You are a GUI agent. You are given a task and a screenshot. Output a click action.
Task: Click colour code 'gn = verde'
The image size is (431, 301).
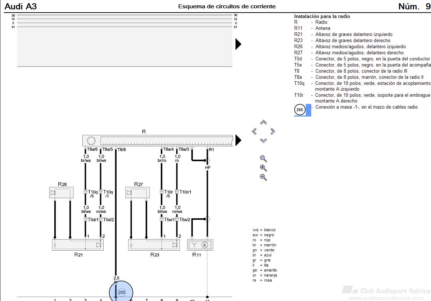point(263,250)
